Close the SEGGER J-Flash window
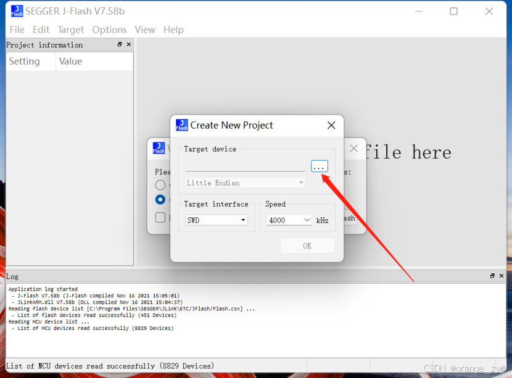The height and width of the screenshot is (378, 512). (489, 12)
